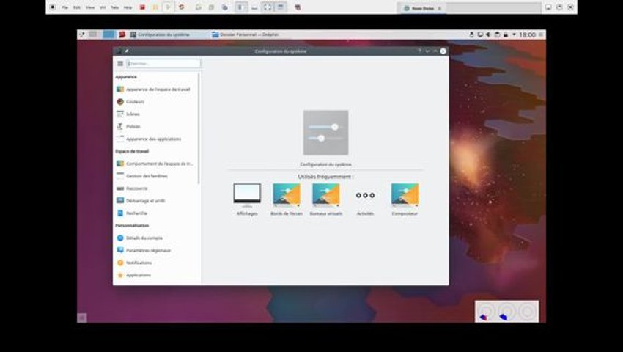The height and width of the screenshot is (352, 623).
Task: Open Comportement de l'espace de travail
Action: coord(155,164)
